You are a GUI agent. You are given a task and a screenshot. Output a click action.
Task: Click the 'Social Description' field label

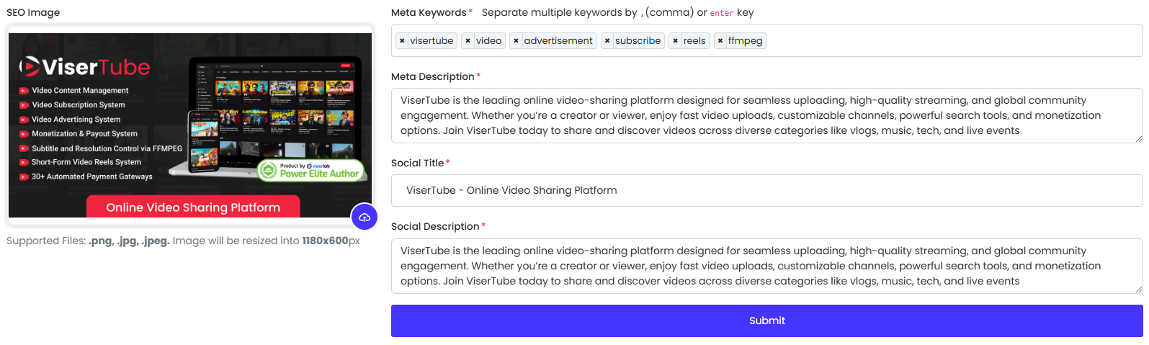(435, 226)
